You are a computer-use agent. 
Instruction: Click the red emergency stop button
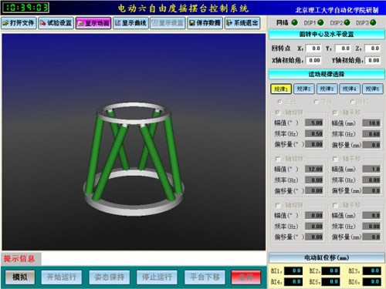pyautogui.click(x=245, y=277)
